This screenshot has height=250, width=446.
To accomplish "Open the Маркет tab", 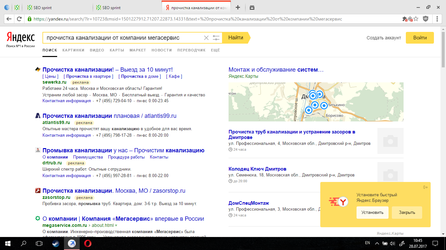I will point(138,50).
